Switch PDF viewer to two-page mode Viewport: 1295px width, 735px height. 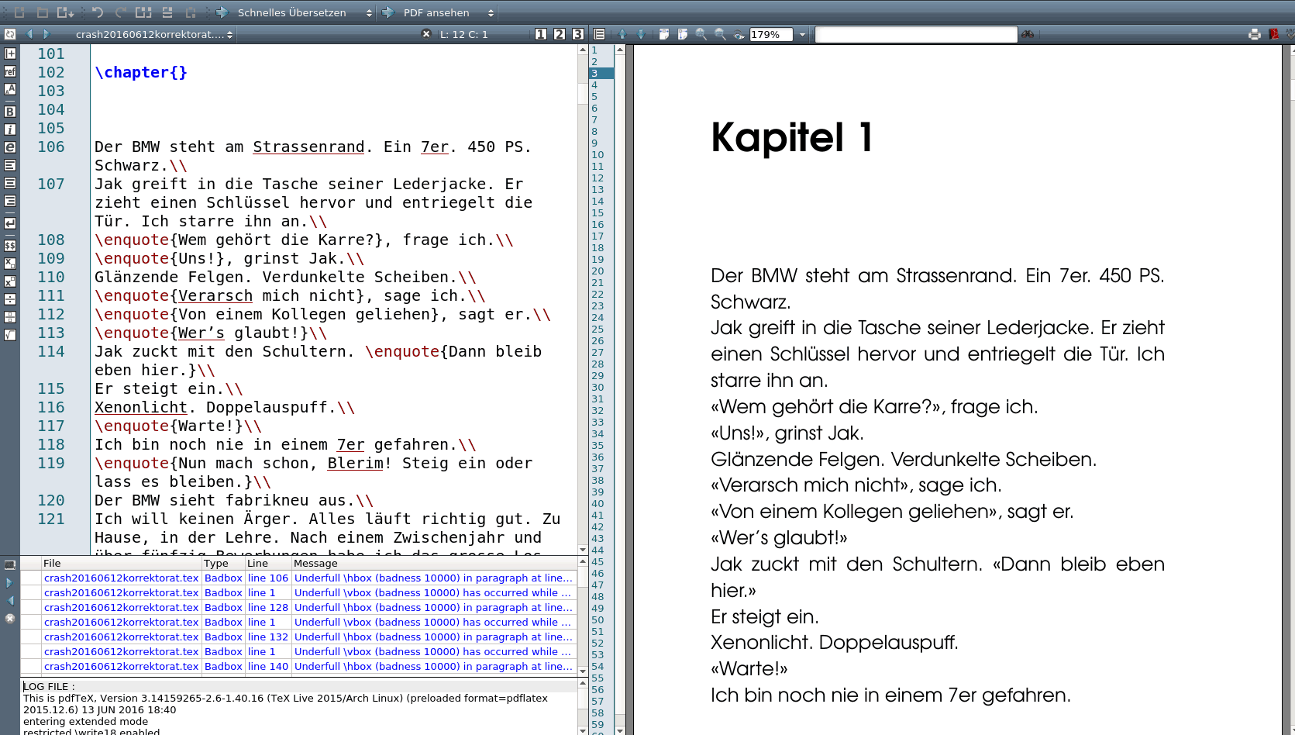[x=560, y=34]
